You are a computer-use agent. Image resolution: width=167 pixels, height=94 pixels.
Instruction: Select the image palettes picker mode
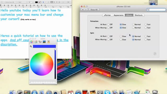[44, 42]
